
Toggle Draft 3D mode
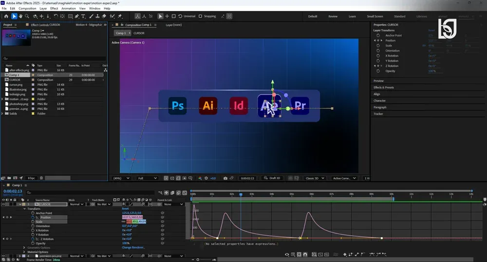[x=272, y=178]
